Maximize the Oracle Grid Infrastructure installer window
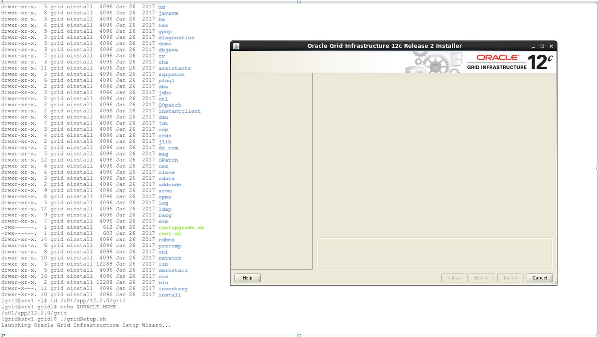This screenshot has height=337, width=598. [542, 46]
